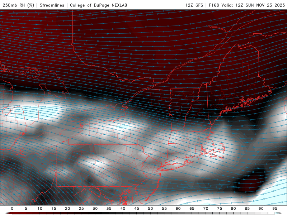
Task: Select the colorbar label "95"
Action: (x=274, y=209)
